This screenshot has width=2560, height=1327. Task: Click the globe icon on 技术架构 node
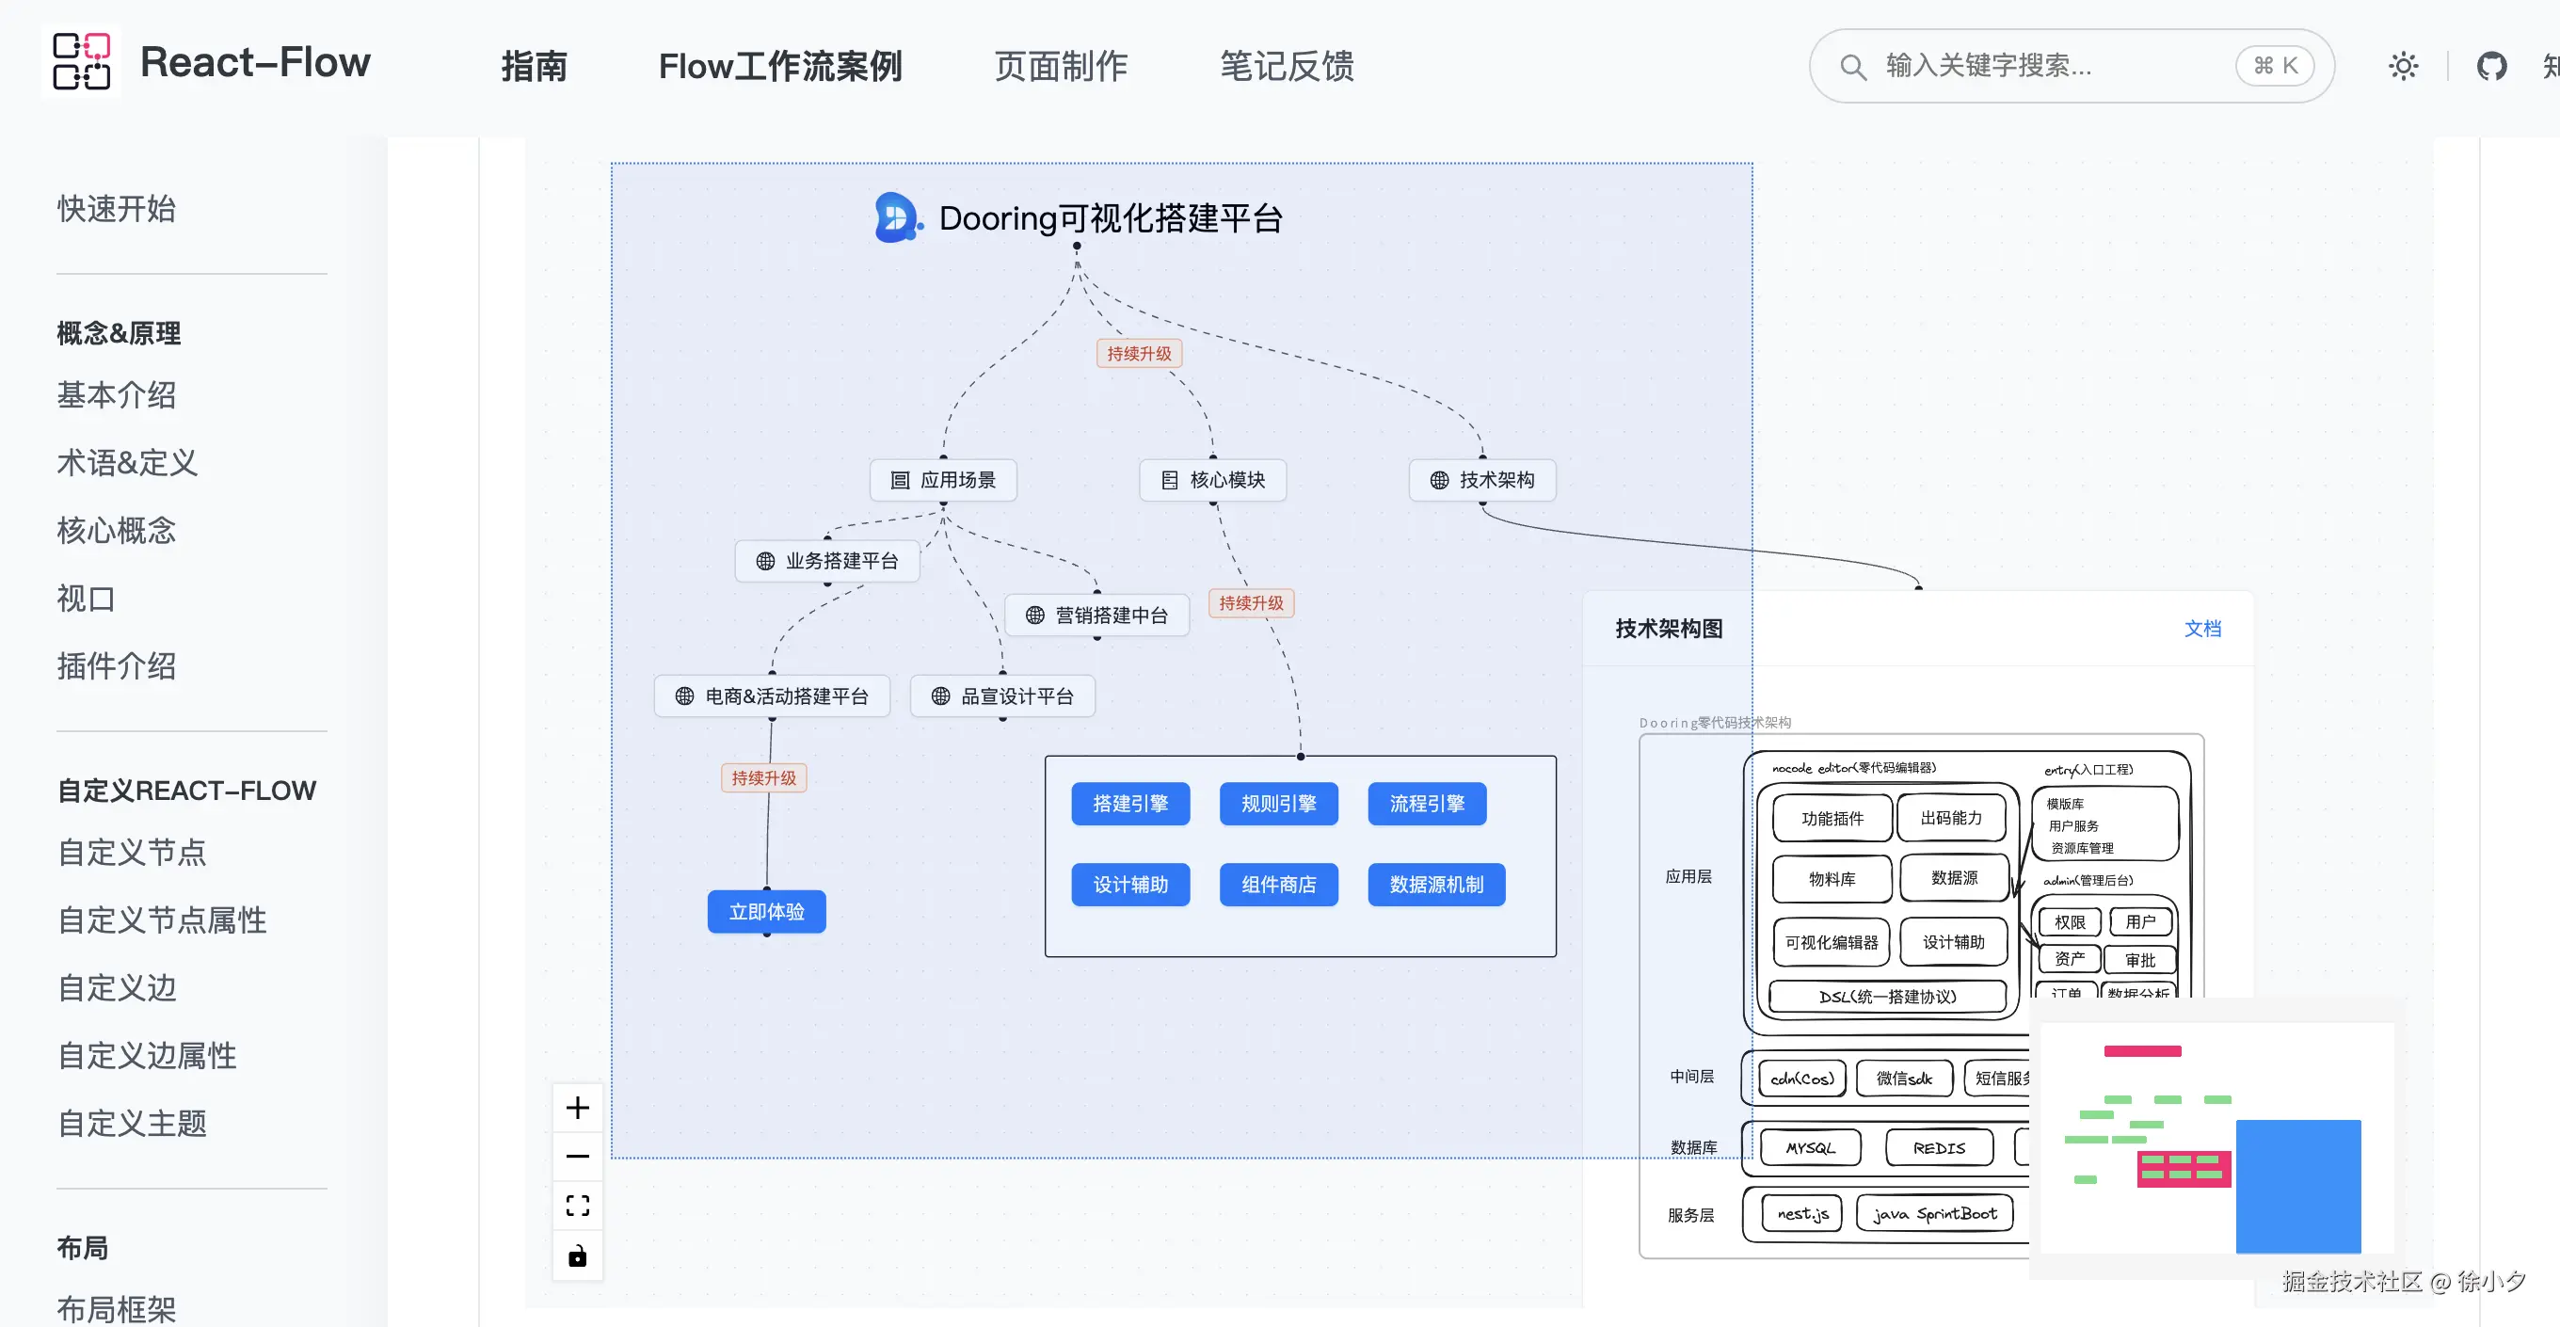coord(1439,480)
